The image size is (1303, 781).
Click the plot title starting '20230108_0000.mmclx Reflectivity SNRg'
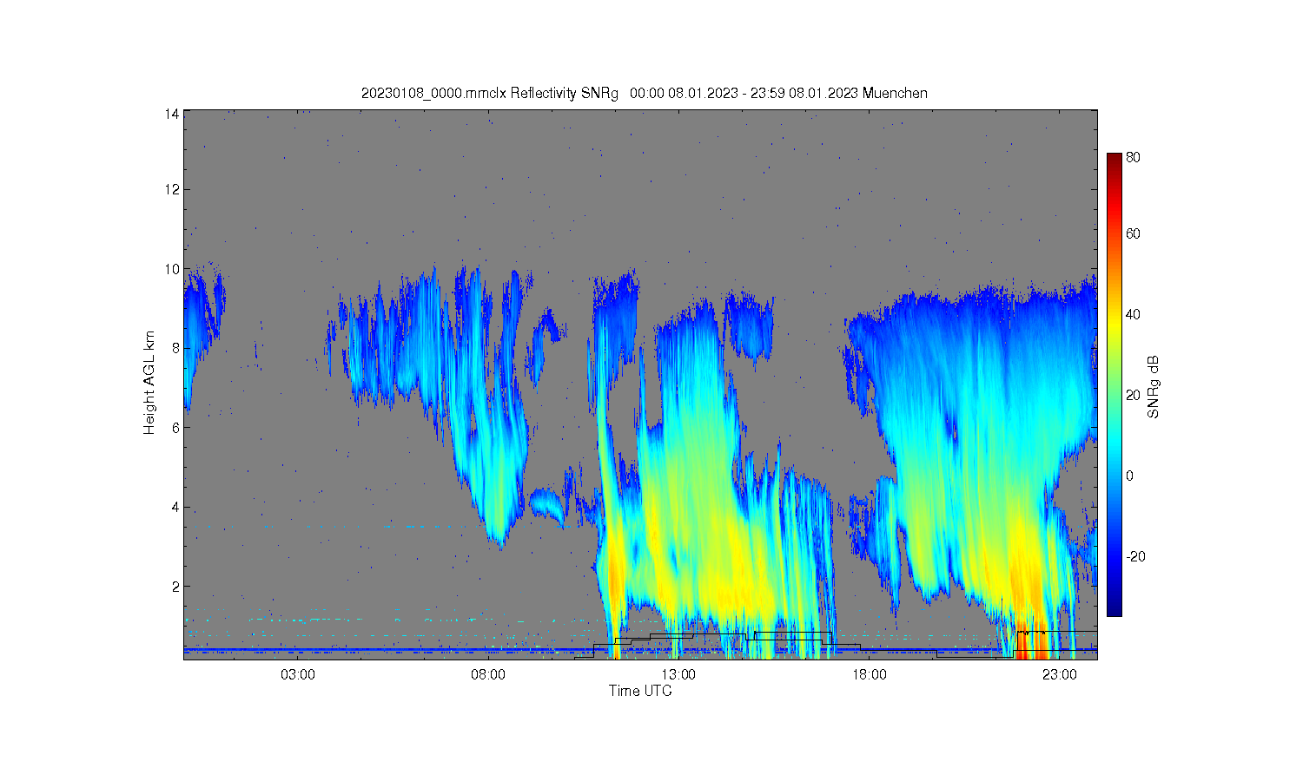point(644,93)
